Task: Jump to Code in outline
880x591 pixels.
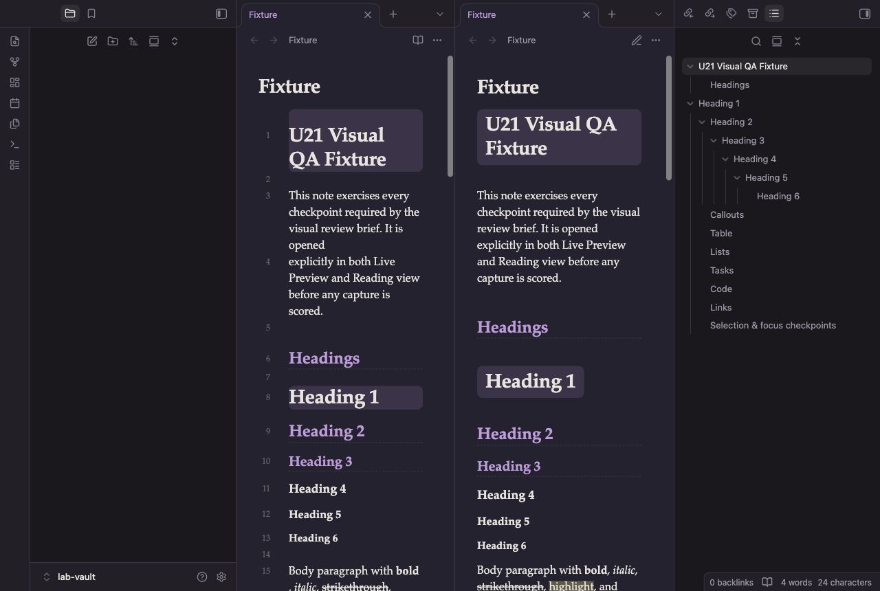Action: click(720, 289)
